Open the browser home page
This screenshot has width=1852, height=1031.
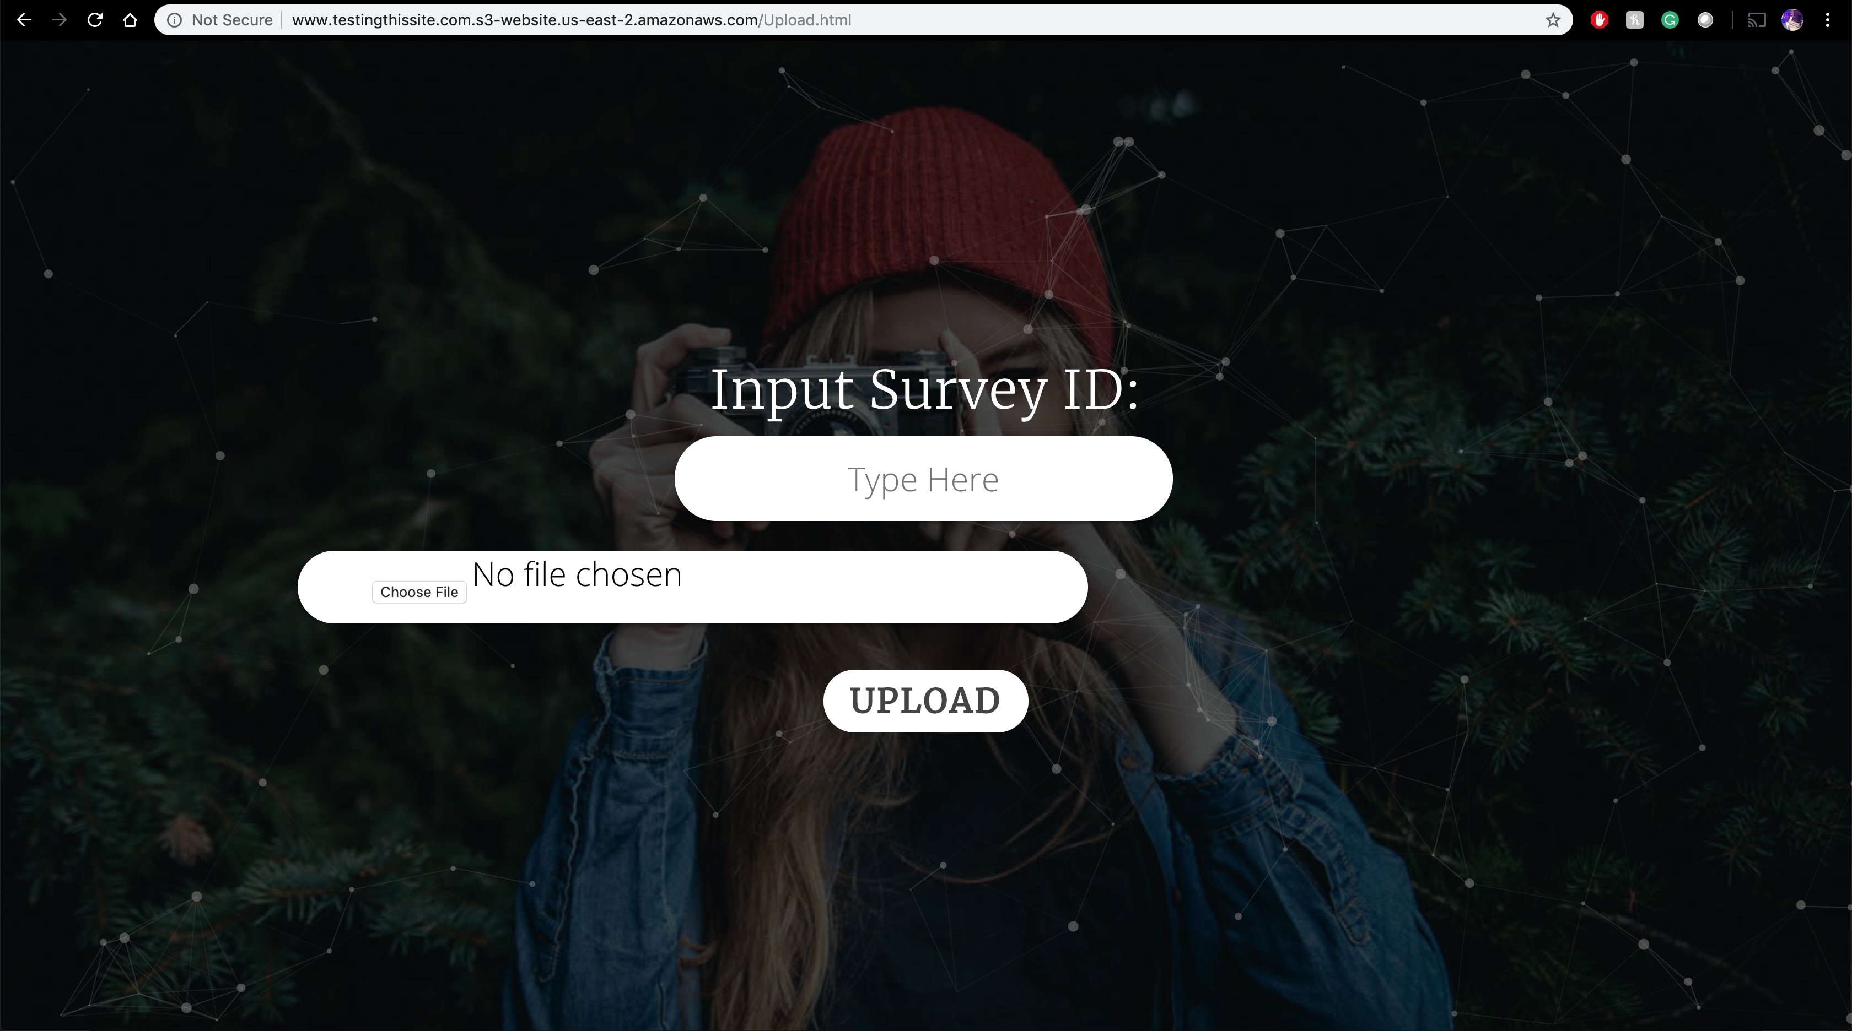[x=130, y=20]
